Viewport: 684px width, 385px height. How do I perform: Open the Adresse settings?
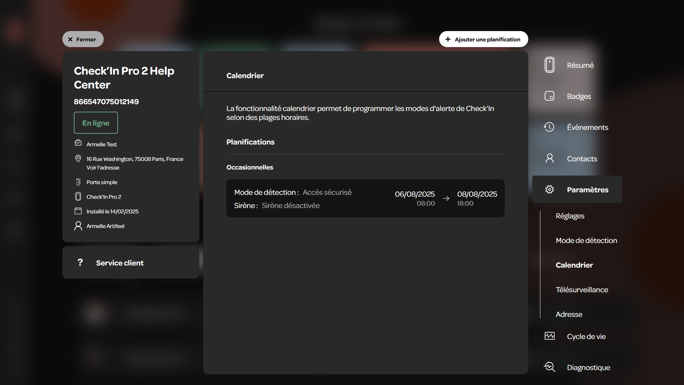coord(569,314)
